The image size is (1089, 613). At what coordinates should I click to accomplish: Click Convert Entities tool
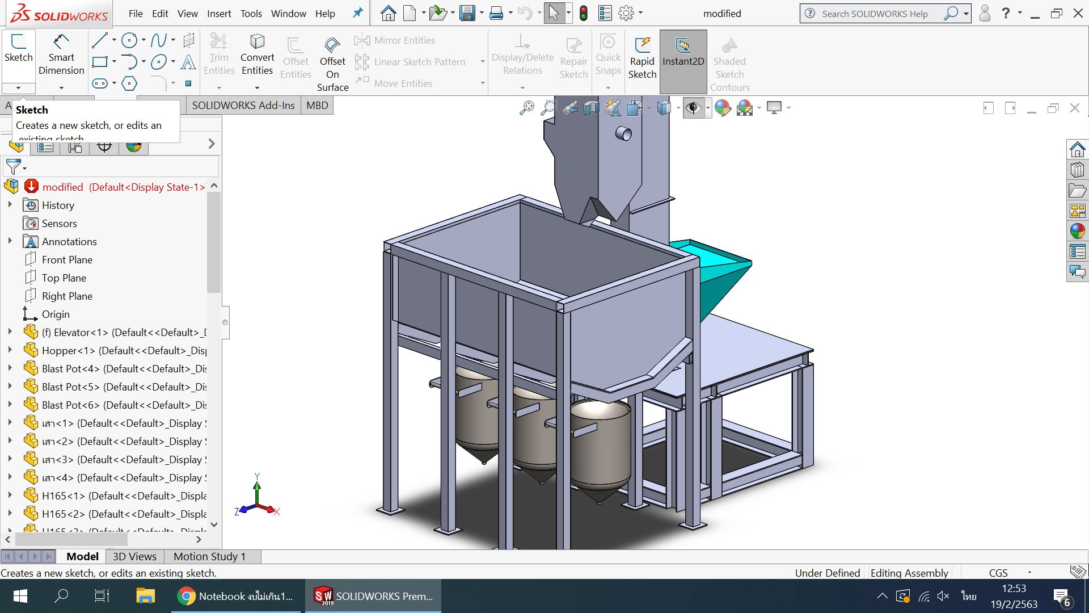pyautogui.click(x=257, y=55)
